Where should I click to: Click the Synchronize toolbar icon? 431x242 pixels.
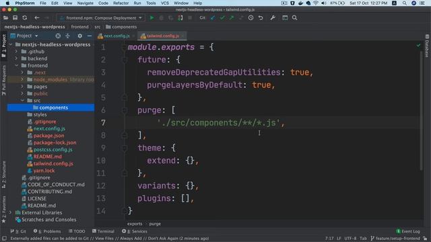[x=25, y=18]
